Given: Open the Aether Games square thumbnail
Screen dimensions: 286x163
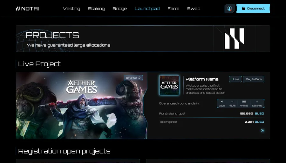Looking at the screenshot, I should pos(169,85).
